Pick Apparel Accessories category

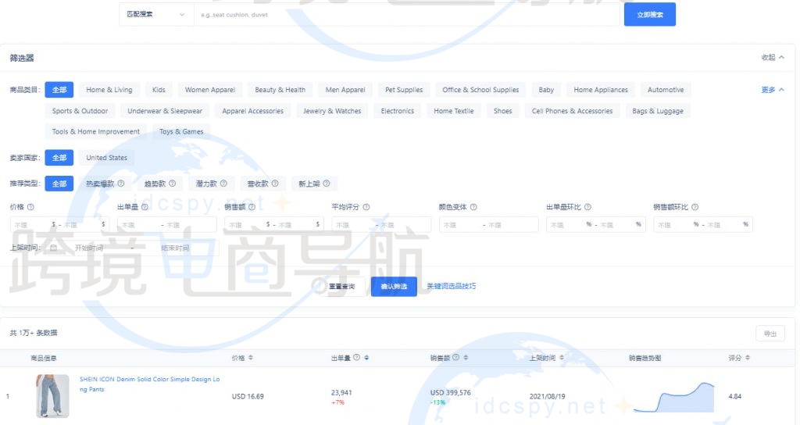tap(252, 111)
